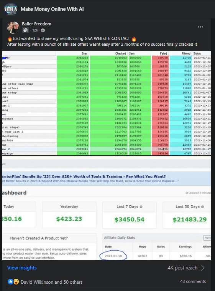Click the More button in Affiliate Daily Stats
This screenshot has width=215, height=291.
207,238
